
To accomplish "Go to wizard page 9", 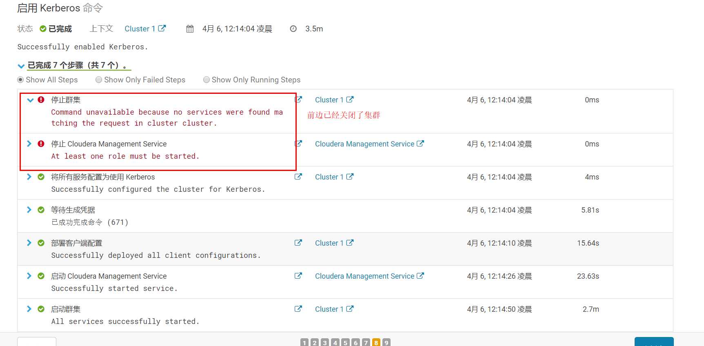I will coord(386,342).
